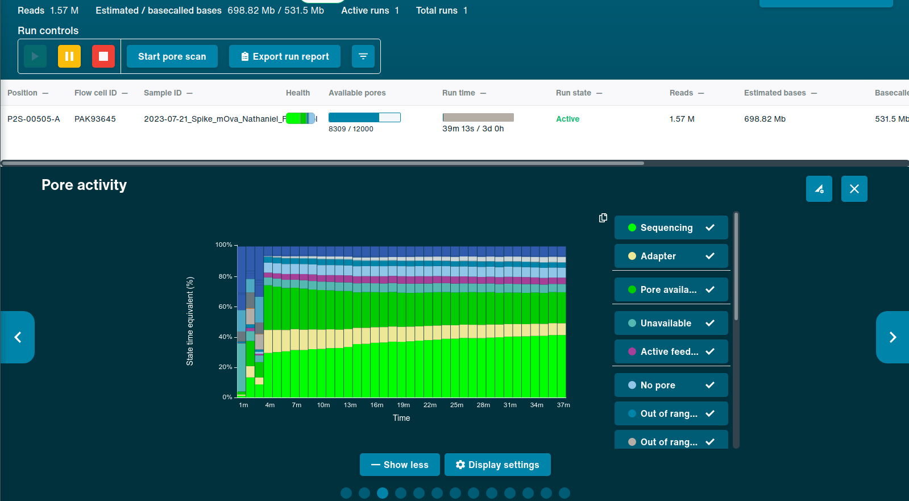Advance to the next chart
Viewport: 909px width, 501px height.
click(893, 337)
